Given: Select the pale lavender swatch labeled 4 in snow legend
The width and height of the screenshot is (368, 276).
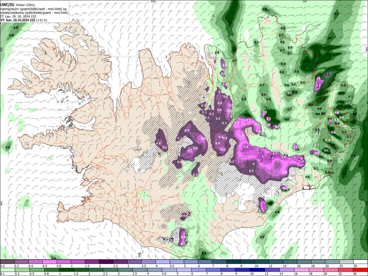Looking at the screenshot, I should [x=163, y=262].
